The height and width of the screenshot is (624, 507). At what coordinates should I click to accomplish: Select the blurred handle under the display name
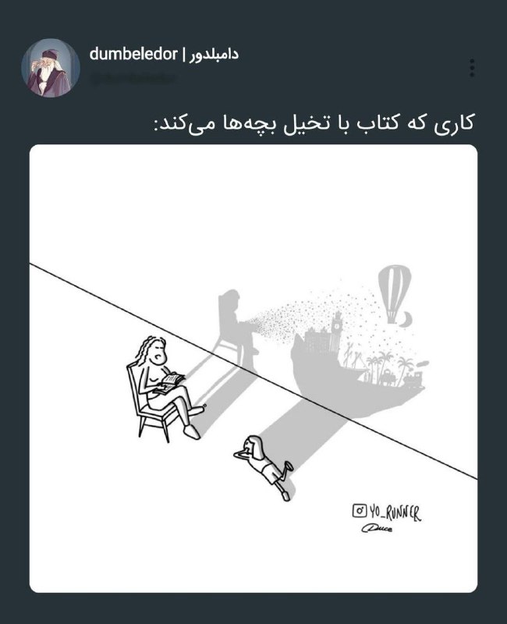tap(133, 79)
